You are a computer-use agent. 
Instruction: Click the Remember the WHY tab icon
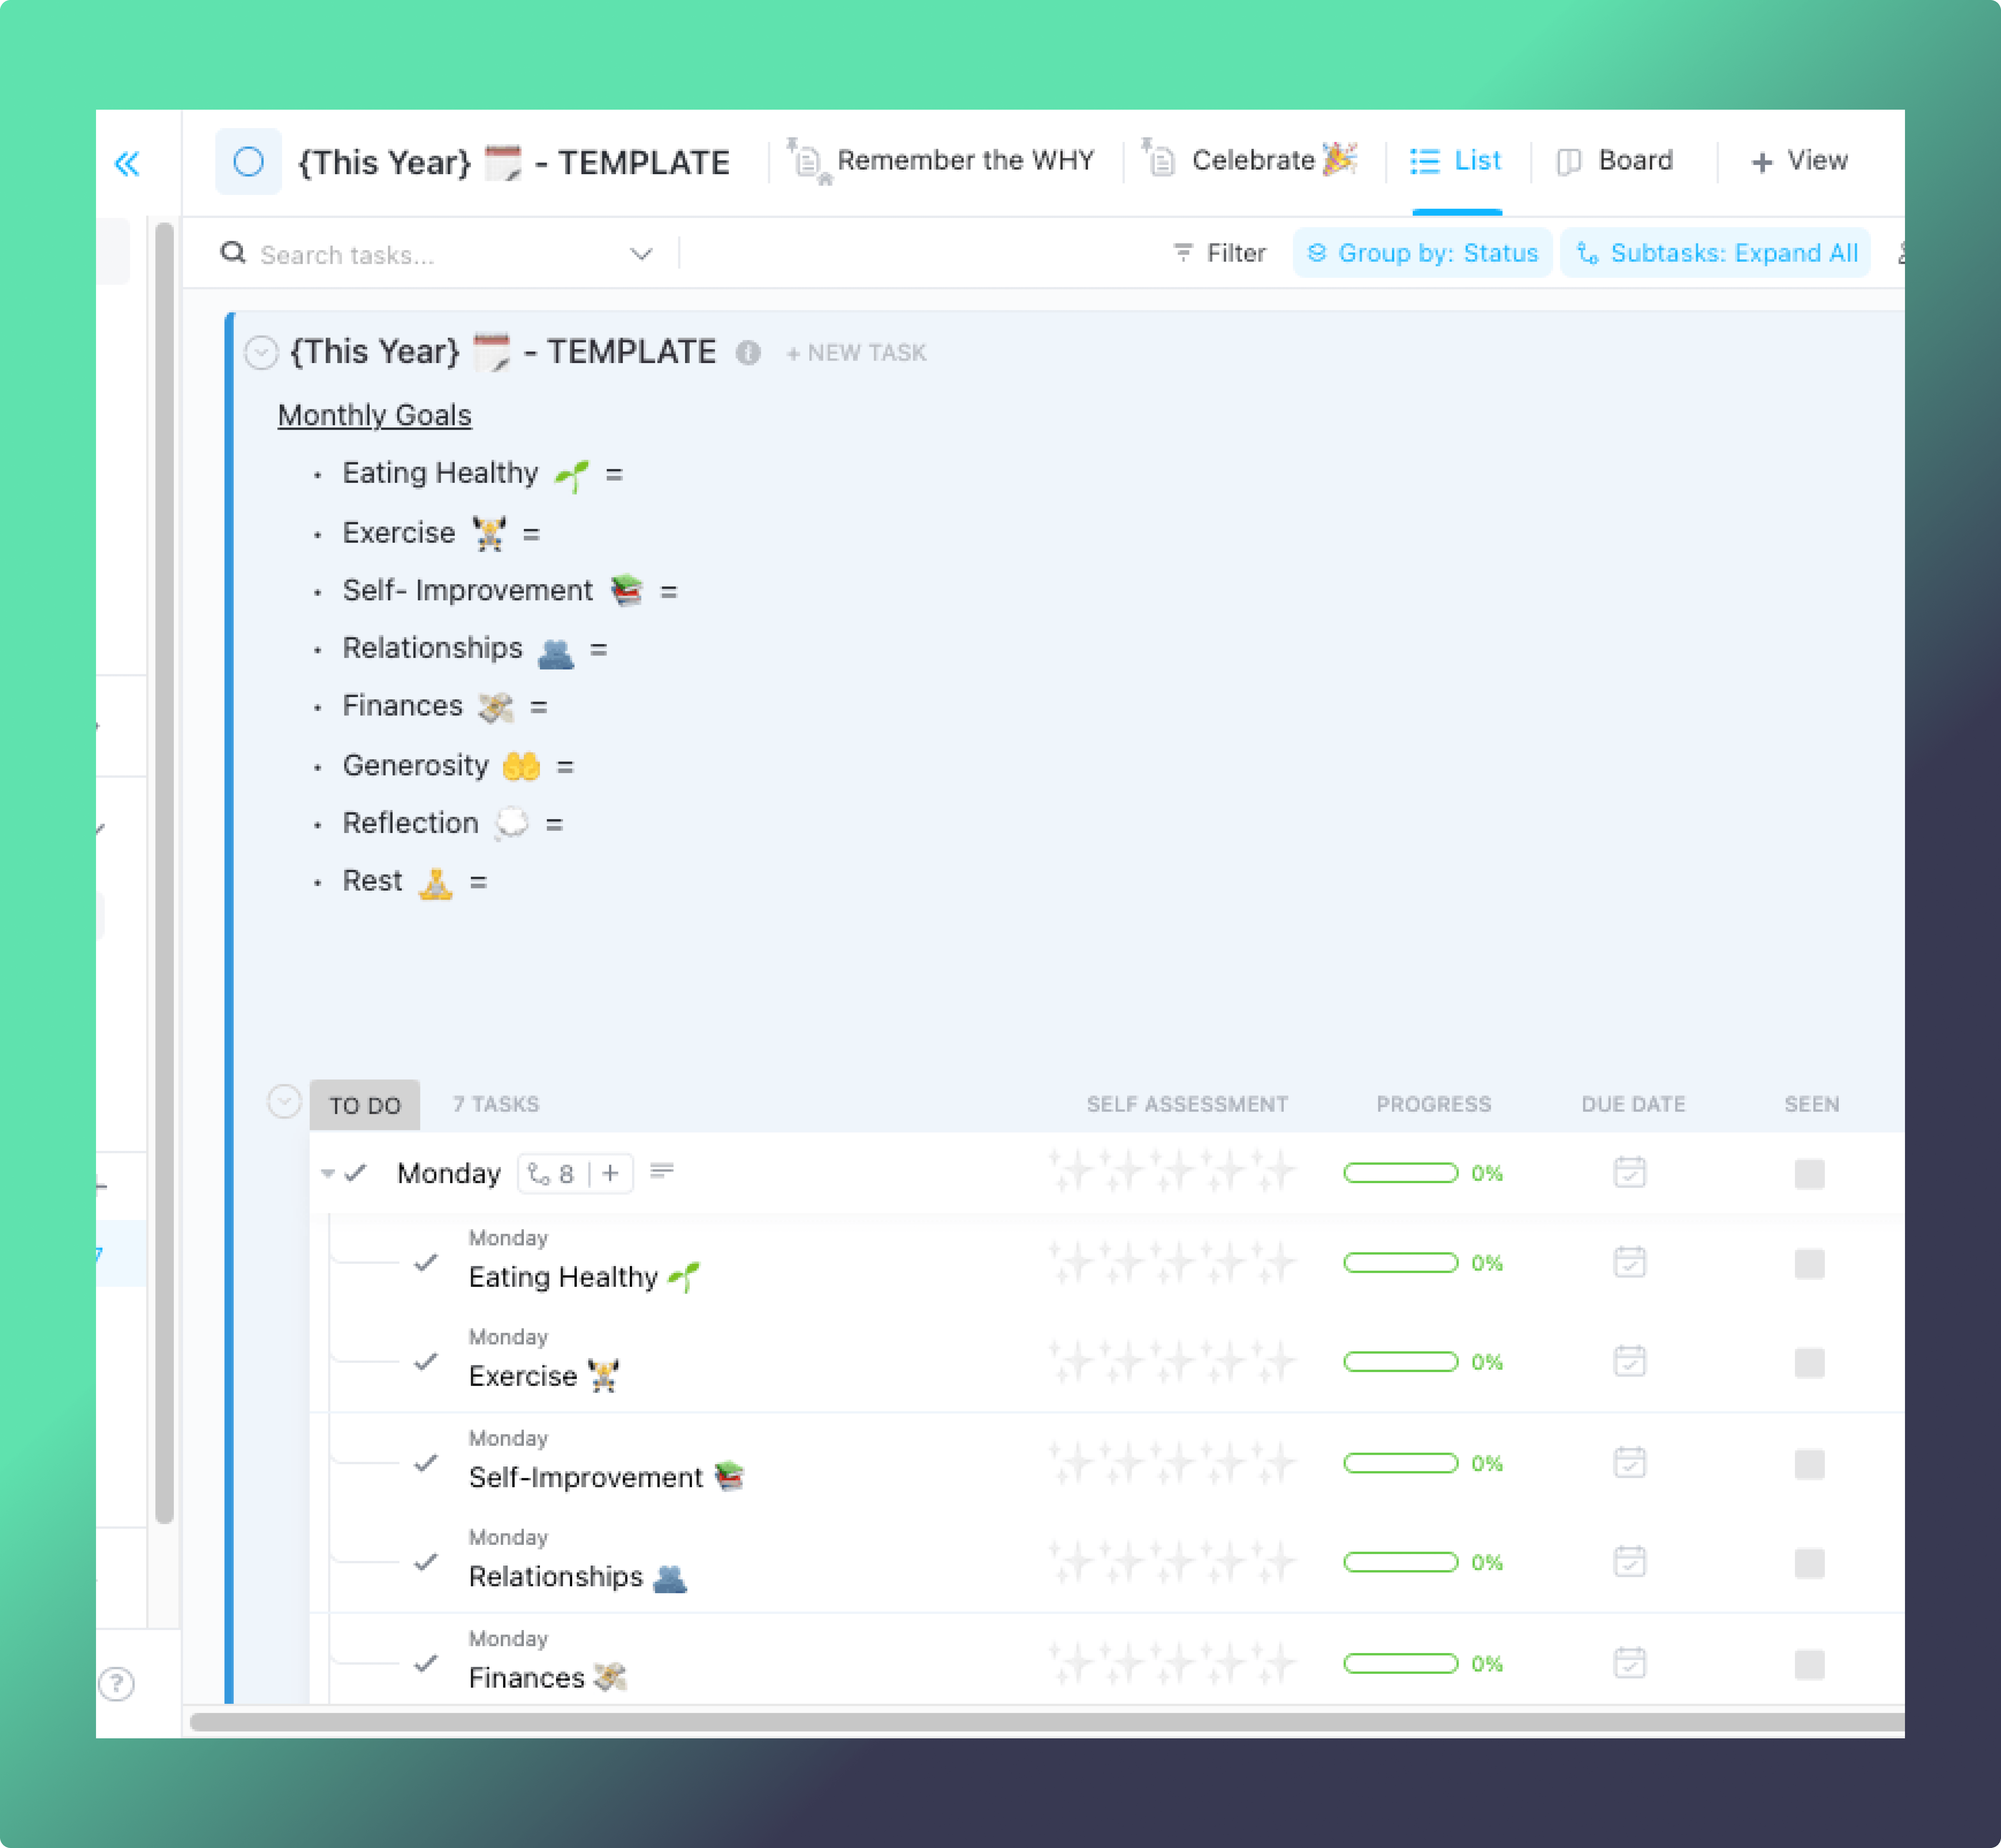[807, 161]
